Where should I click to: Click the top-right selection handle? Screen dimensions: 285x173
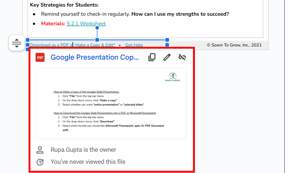pos(167,40)
